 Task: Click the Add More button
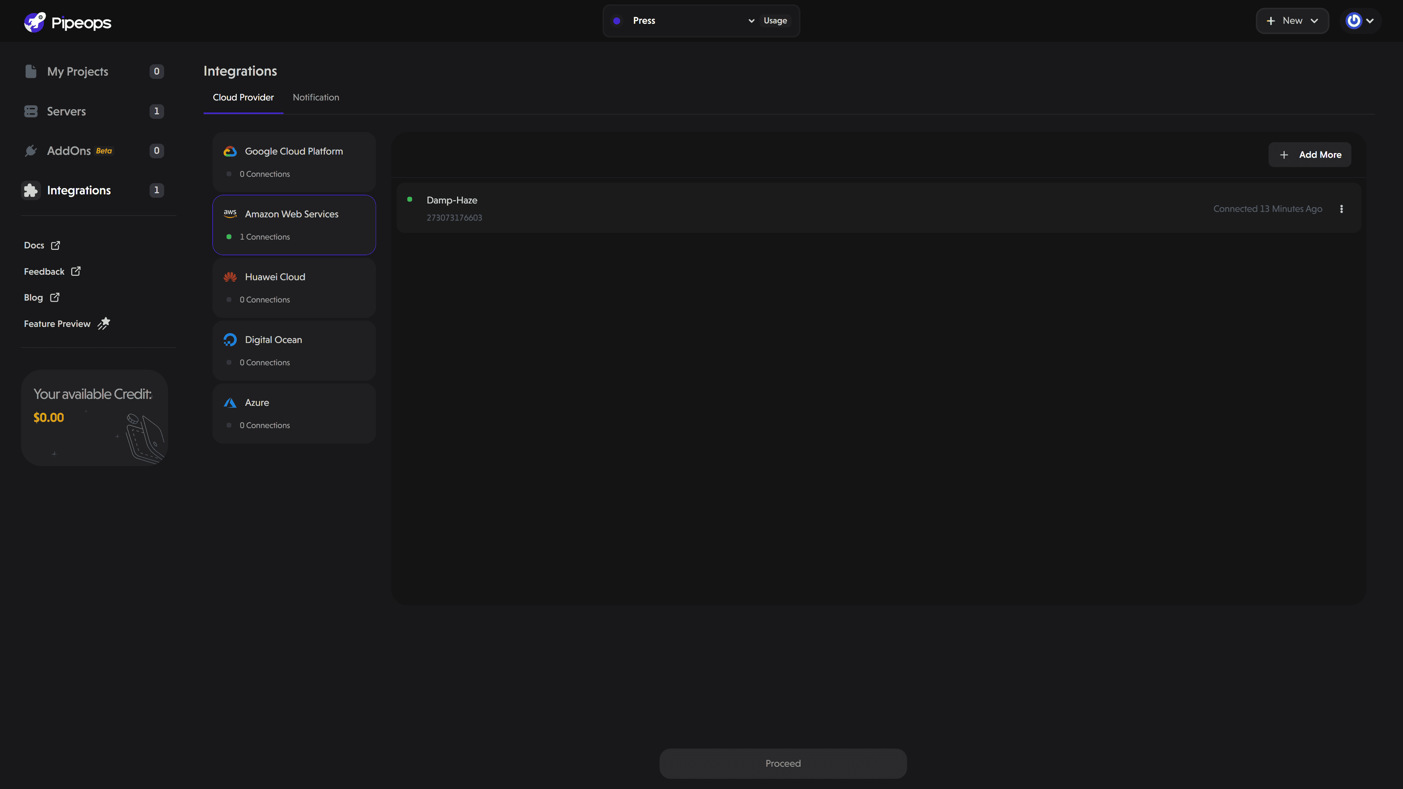[x=1309, y=155]
